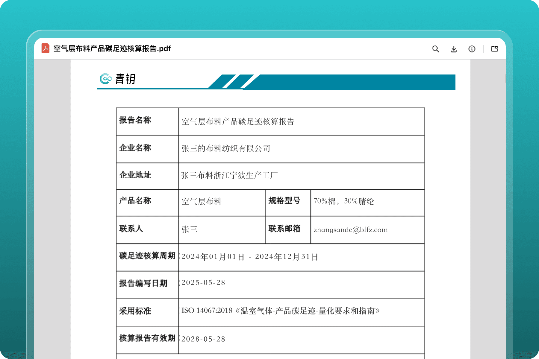Screen dimensions: 539x359
Task: Select the filename 空气层布料产品碳足迹核算报告.pdf
Action: point(112,48)
